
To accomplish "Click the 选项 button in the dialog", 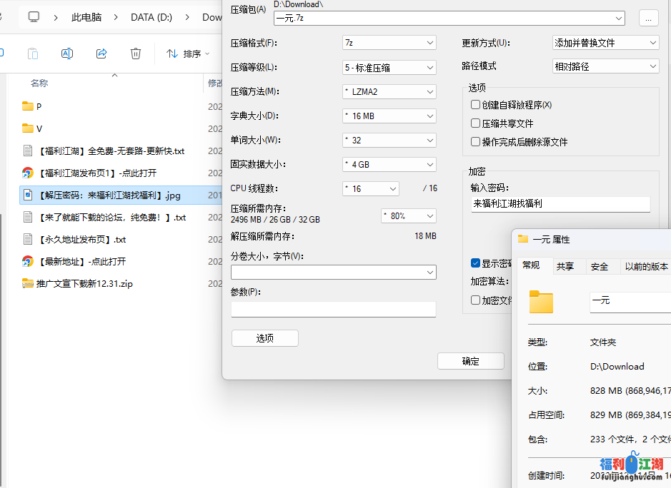I will click(264, 337).
